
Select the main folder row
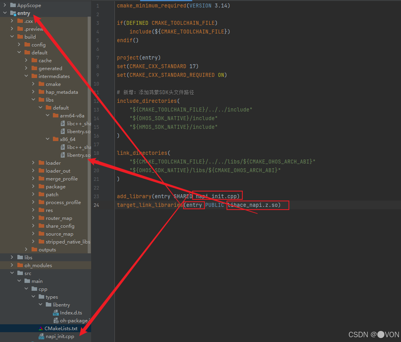[x=45, y=281]
